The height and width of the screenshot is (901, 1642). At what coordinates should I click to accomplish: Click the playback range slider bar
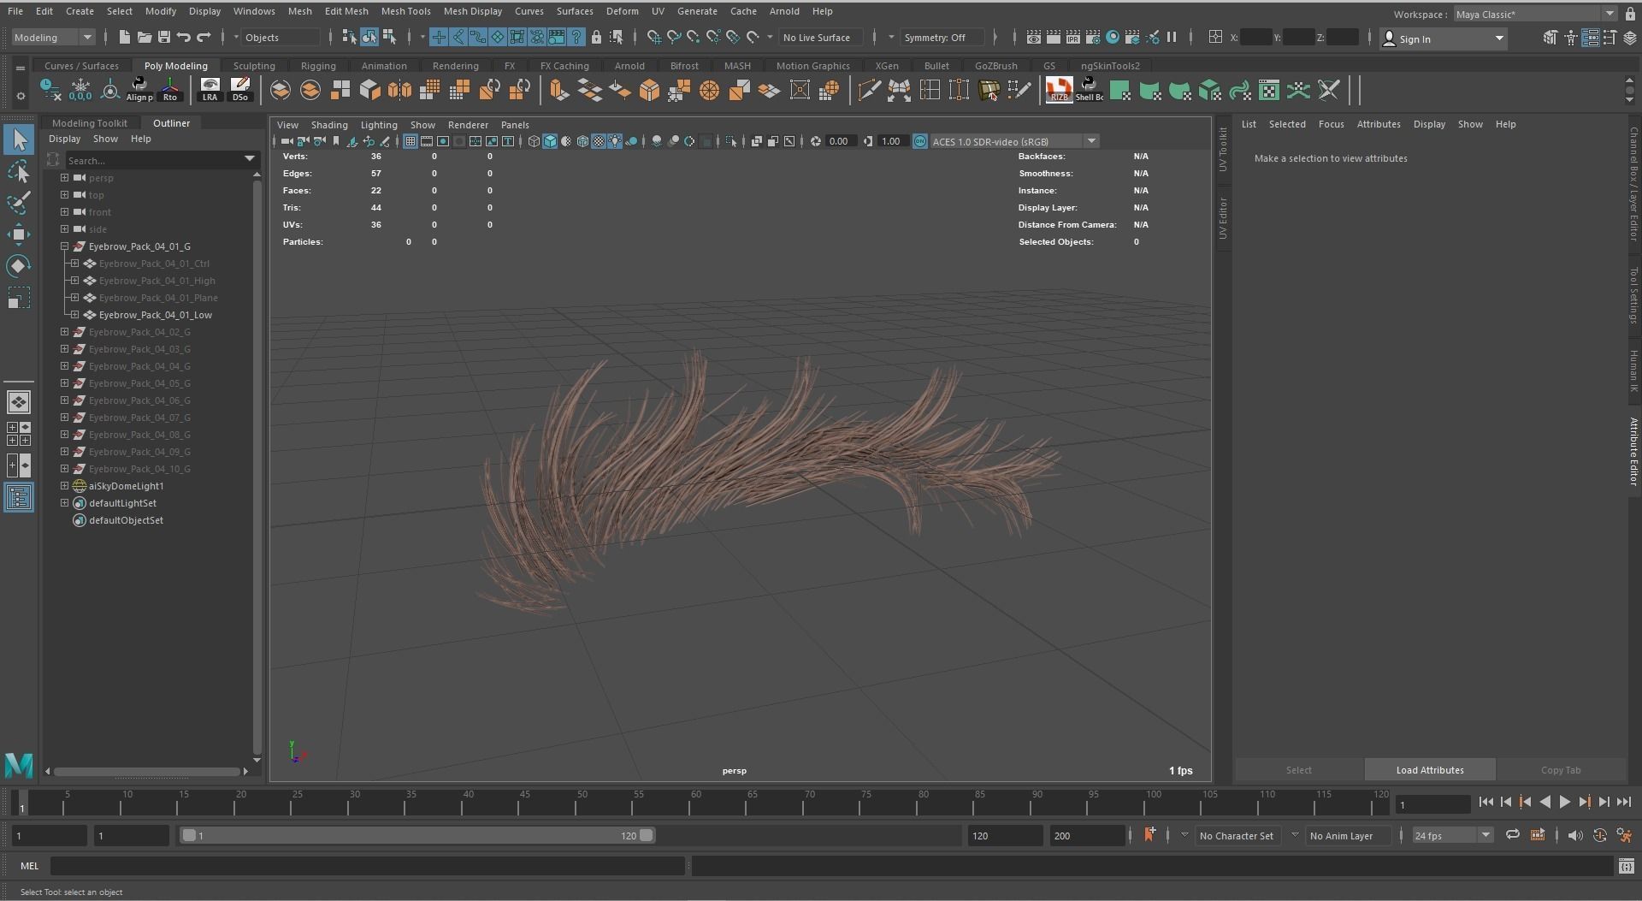[x=418, y=835]
